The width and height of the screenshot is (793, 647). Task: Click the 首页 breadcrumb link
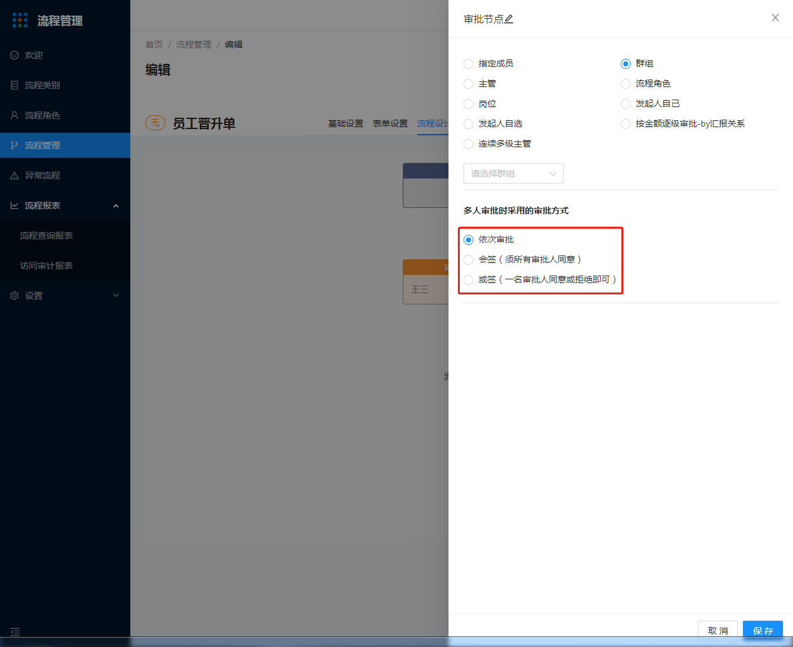coord(154,44)
